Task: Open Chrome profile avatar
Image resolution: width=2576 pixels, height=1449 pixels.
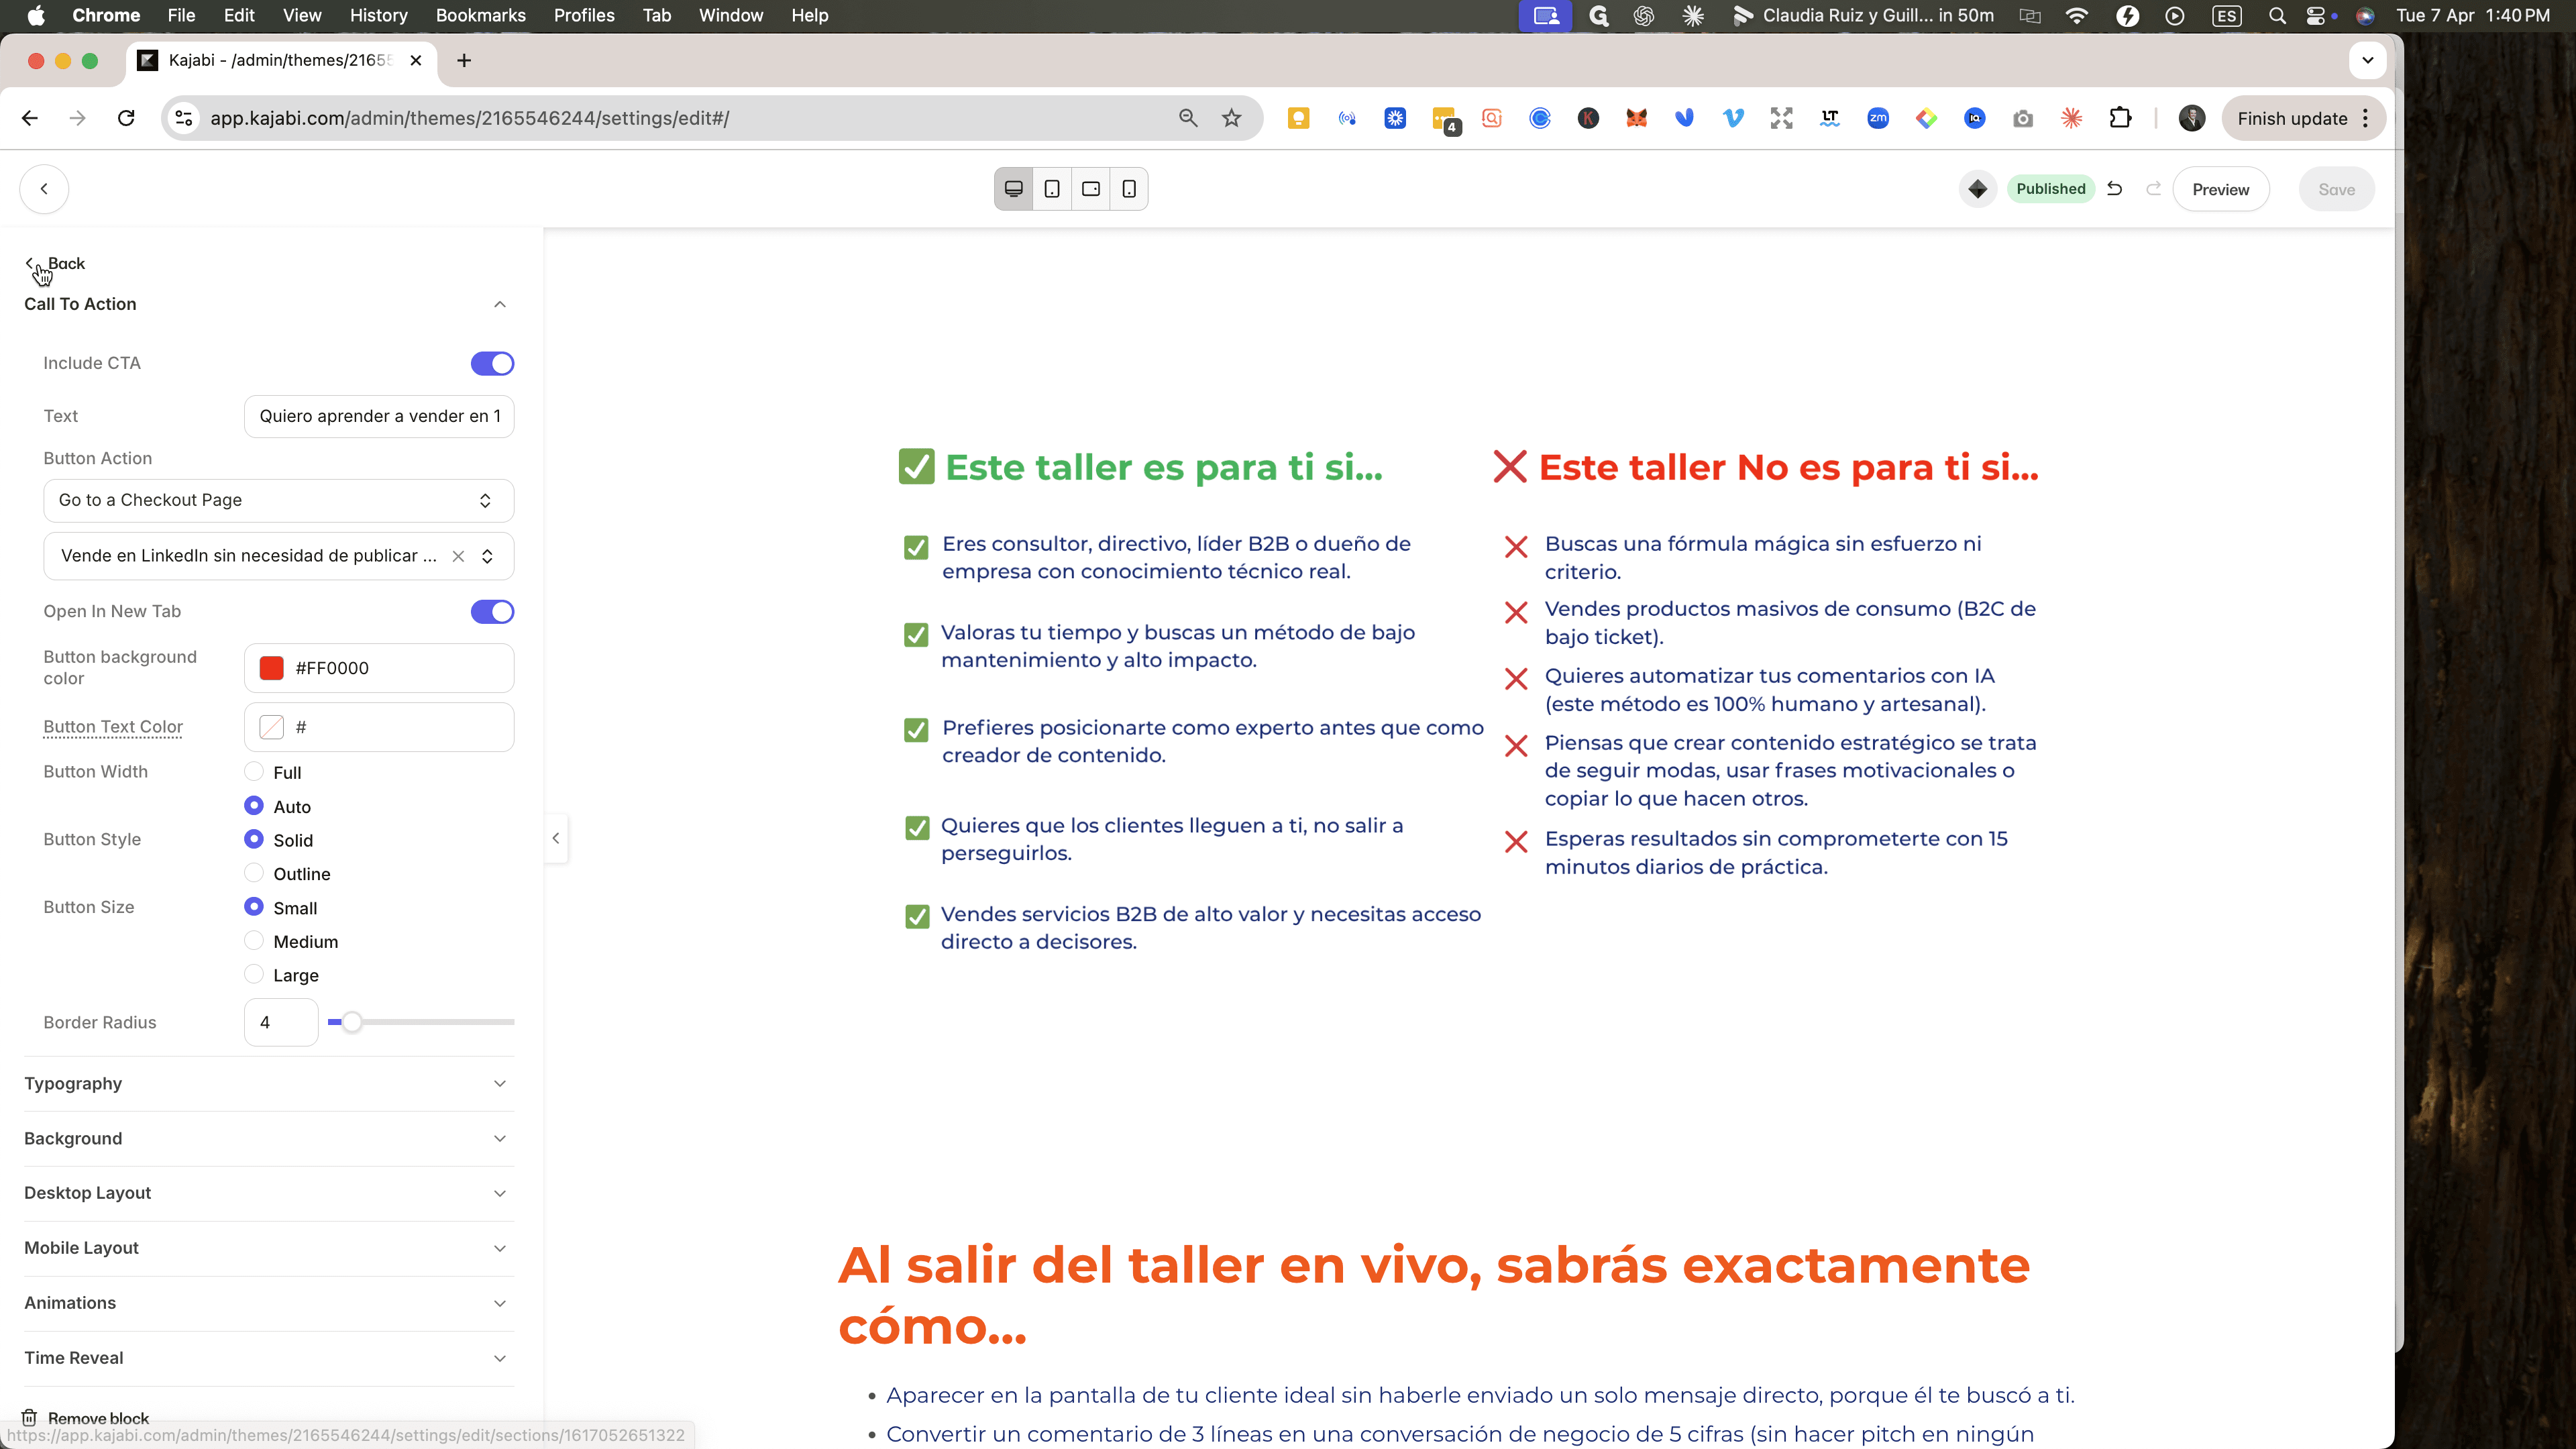Action: point(2192,118)
